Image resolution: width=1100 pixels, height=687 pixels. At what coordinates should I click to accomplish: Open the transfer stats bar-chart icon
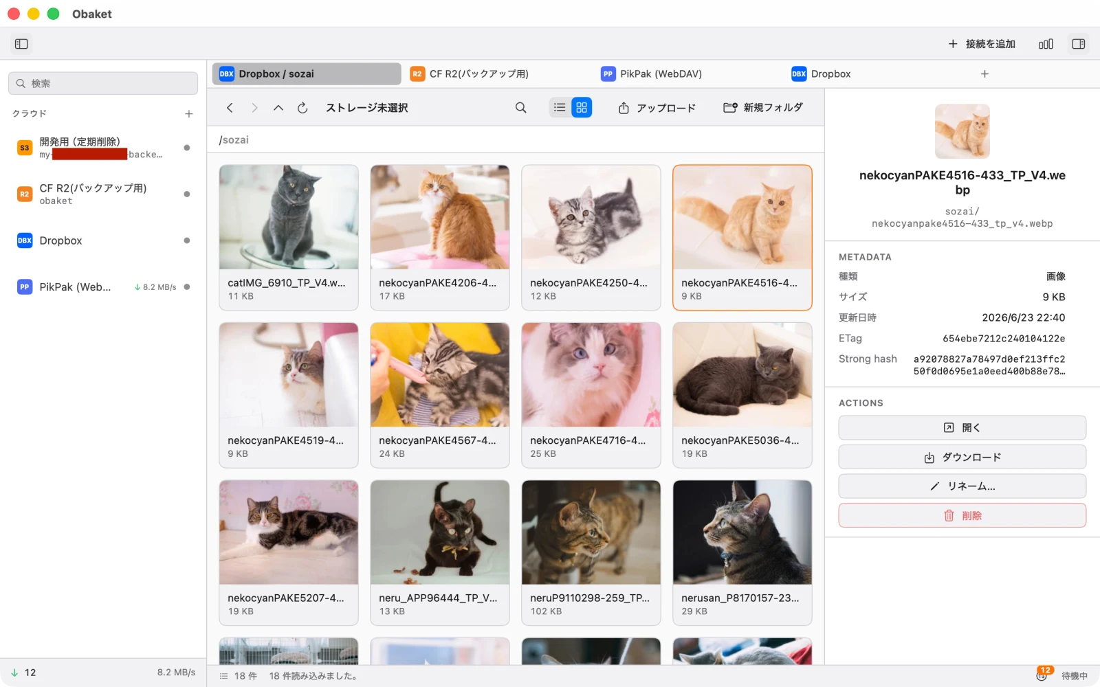click(x=1046, y=44)
